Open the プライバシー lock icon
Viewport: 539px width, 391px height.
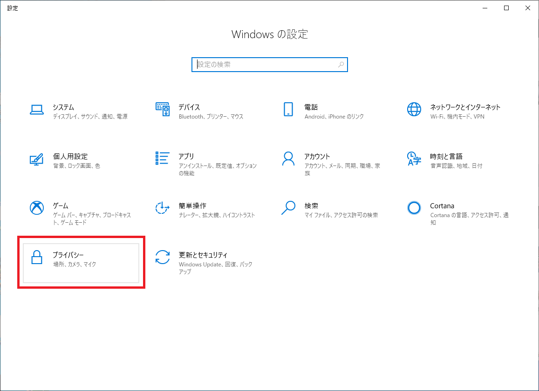point(36,257)
